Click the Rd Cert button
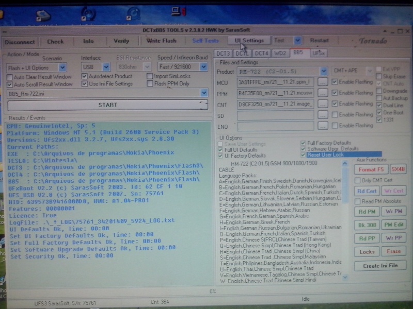This screenshot has height=309, width=413. click(367, 191)
